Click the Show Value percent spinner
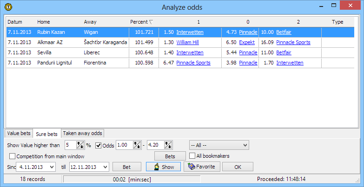The image size is (364, 187). 80,145
